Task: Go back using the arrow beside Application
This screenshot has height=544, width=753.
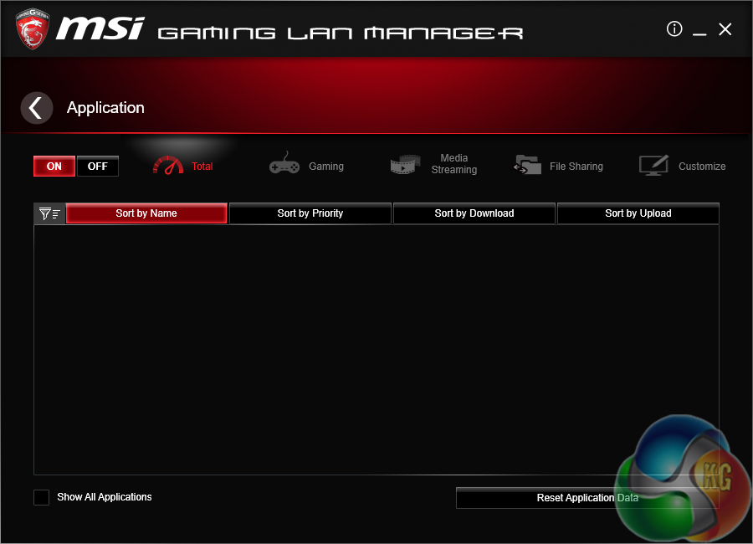Action: click(x=37, y=108)
